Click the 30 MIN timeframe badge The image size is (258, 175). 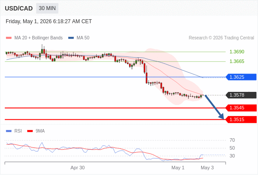[47, 8]
